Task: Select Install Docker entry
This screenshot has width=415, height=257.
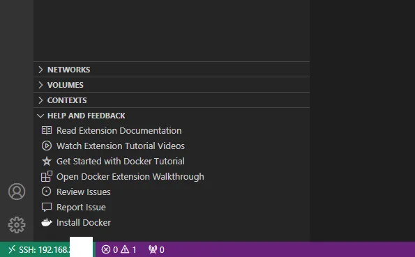Action: pos(84,223)
